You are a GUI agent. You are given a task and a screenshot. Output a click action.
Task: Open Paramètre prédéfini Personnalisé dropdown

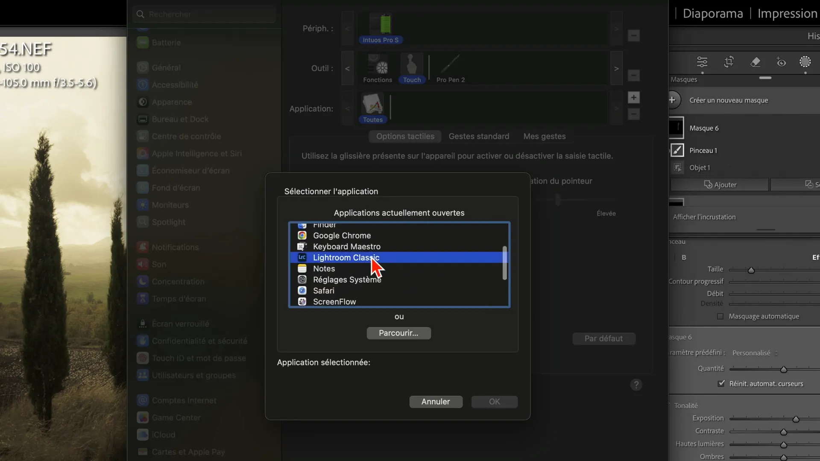tap(755, 353)
